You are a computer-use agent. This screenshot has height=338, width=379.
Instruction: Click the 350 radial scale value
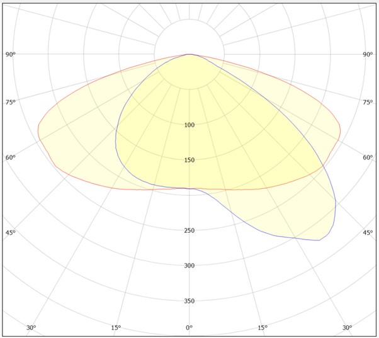point(189,301)
